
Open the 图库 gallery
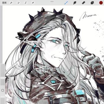[x=4, y=3]
